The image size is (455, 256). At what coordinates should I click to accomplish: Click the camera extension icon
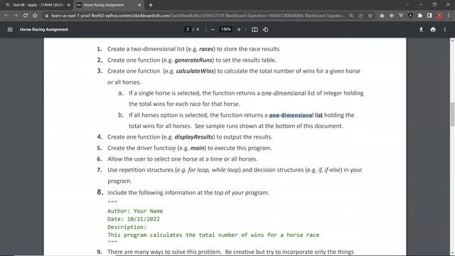click(x=382, y=16)
